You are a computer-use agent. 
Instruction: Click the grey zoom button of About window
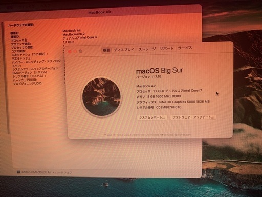pyautogui.click(x=81, y=51)
